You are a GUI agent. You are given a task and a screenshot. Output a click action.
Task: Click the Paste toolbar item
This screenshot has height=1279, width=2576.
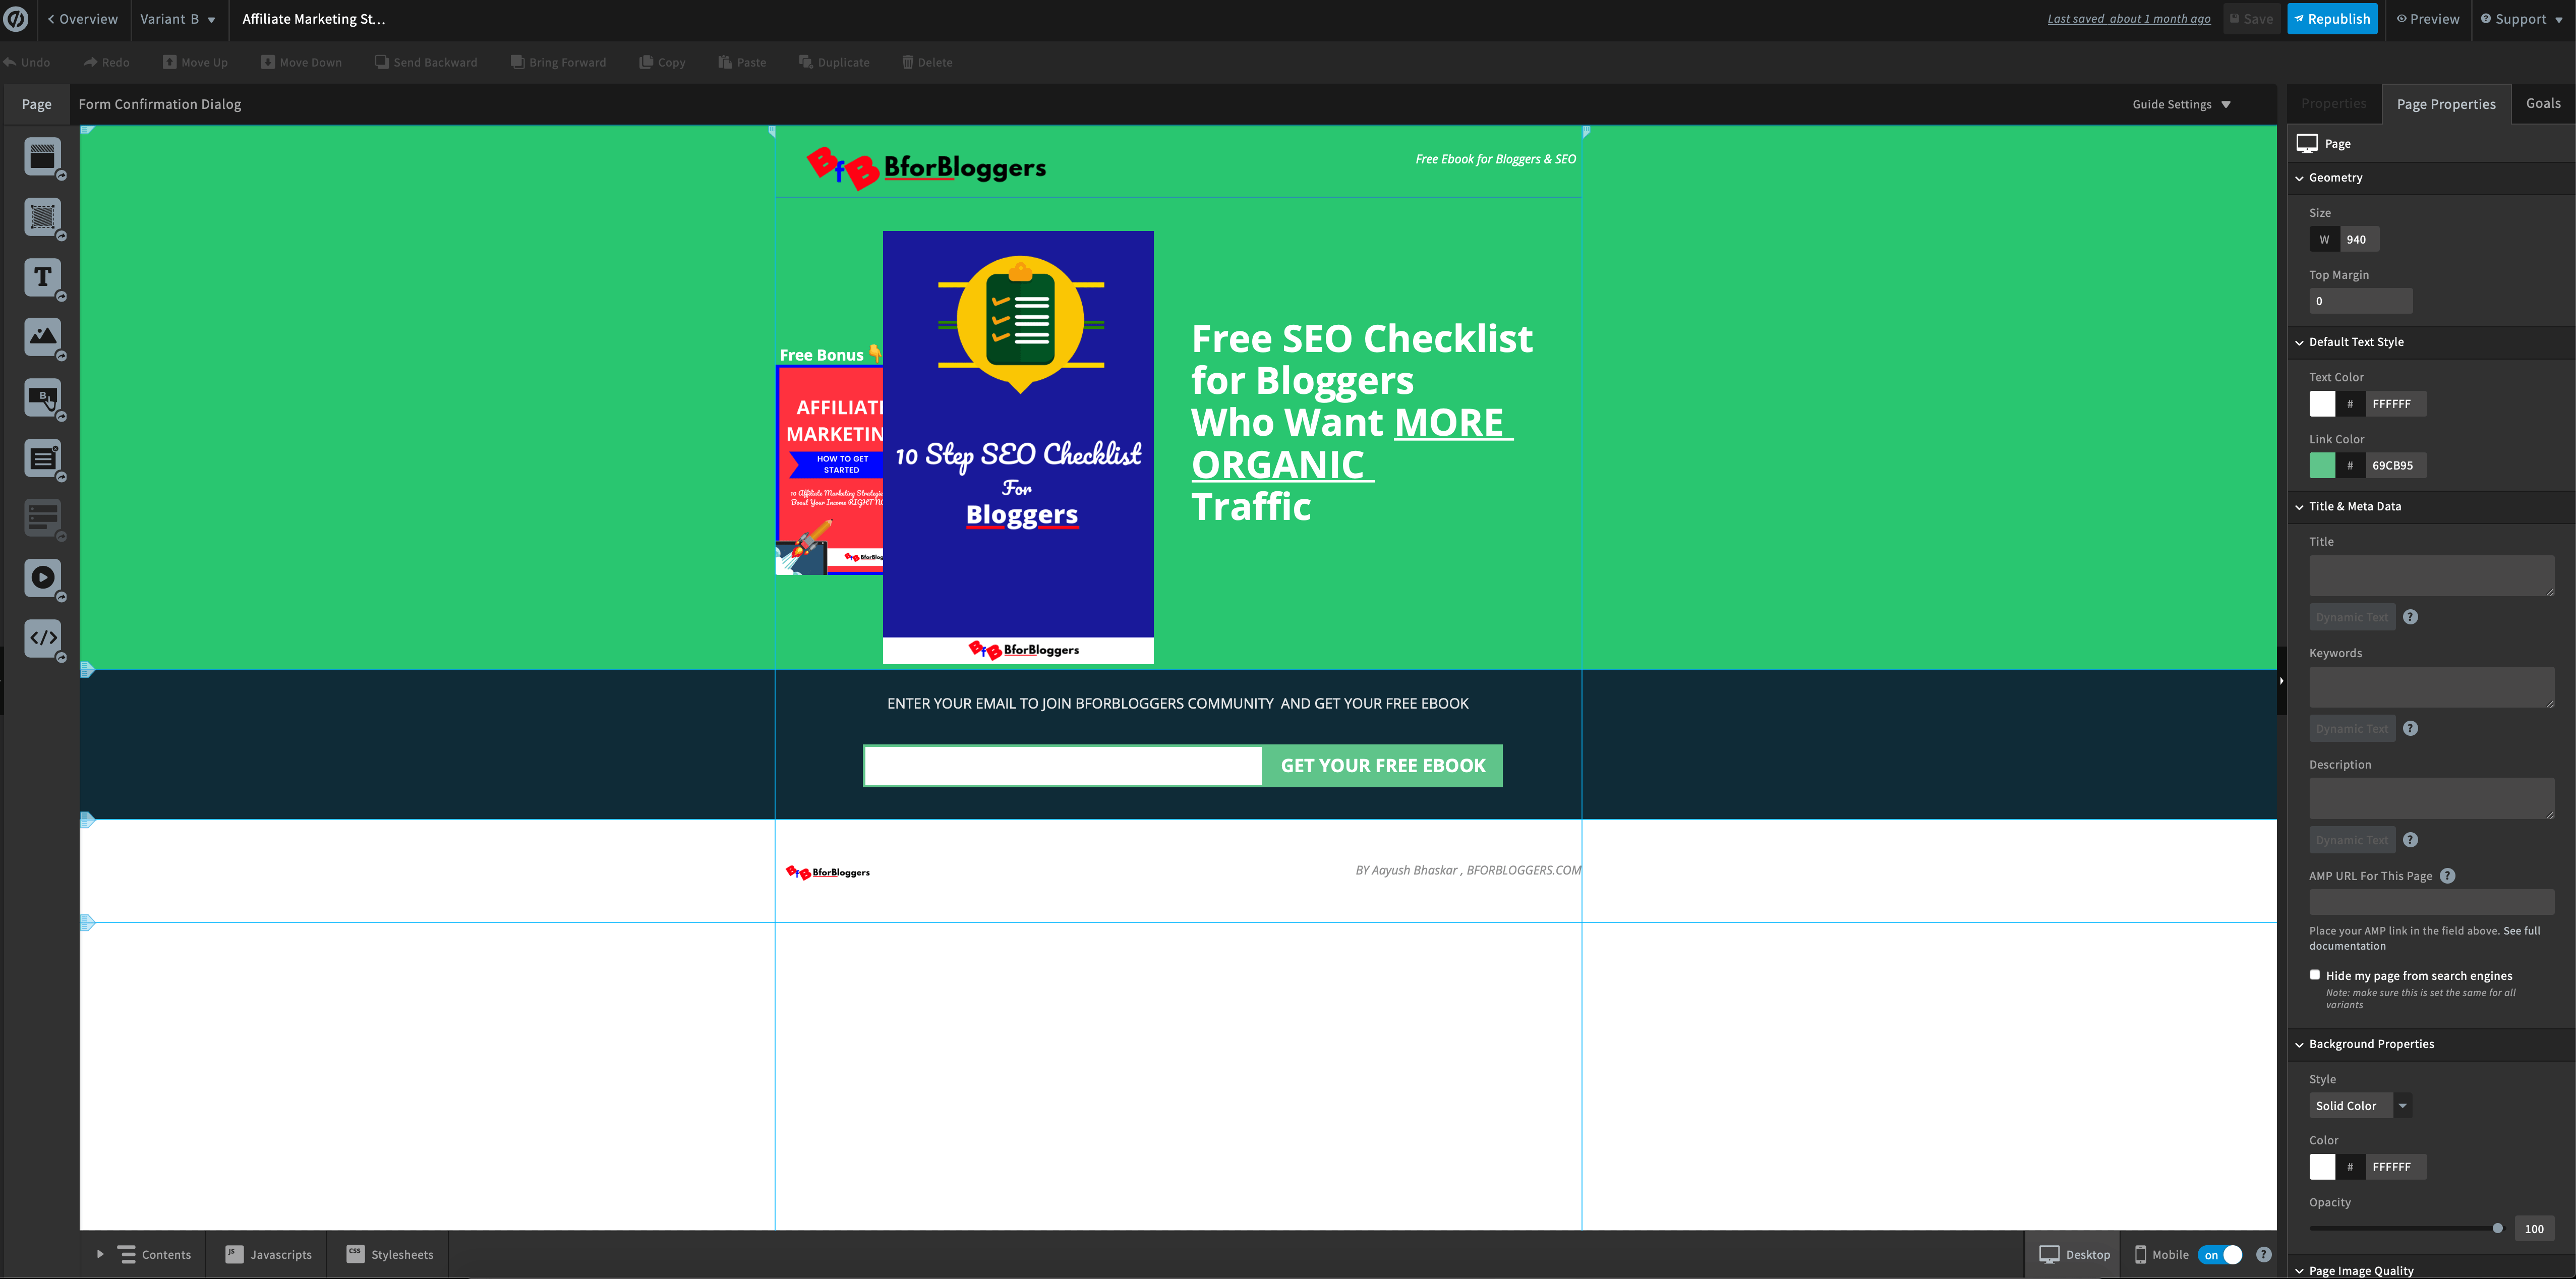743,62
